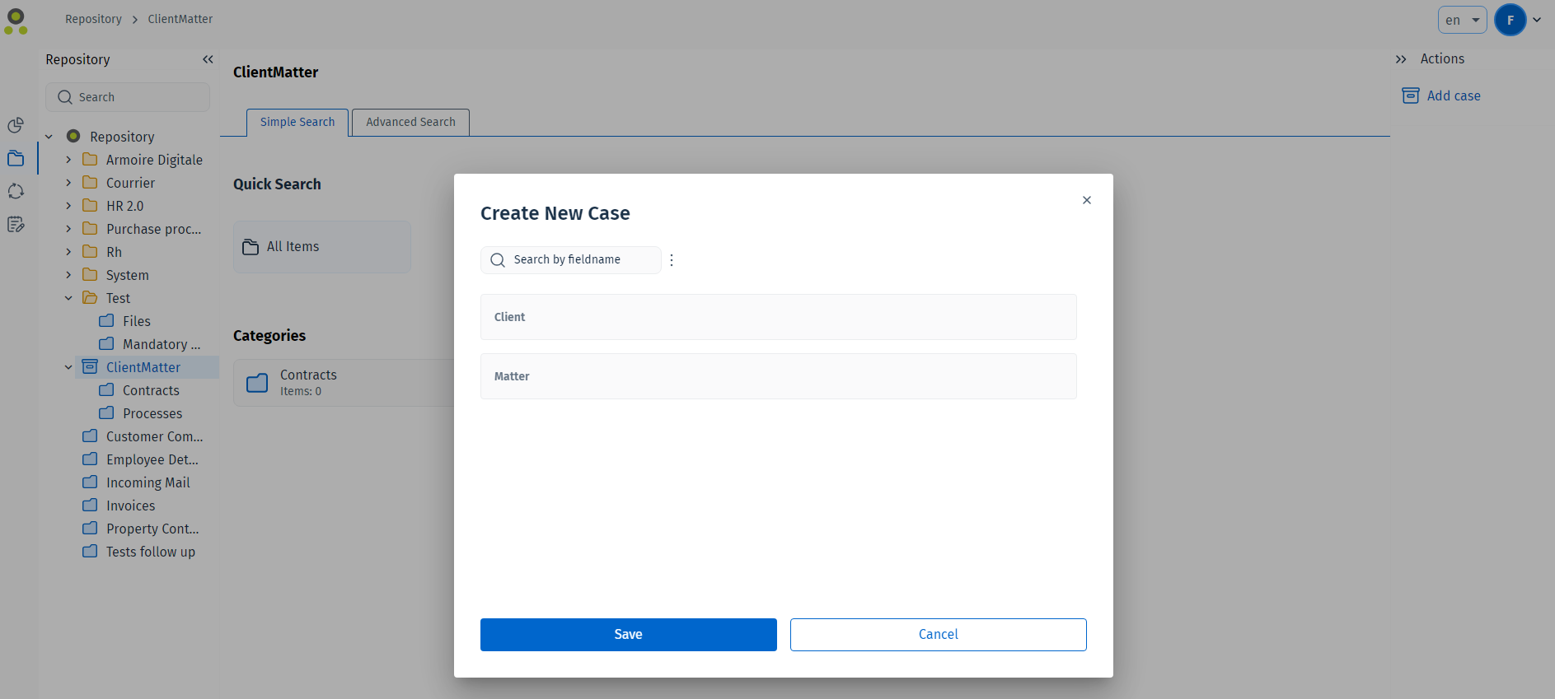Expand the Rh folder
This screenshot has width=1555, height=699.
(x=68, y=252)
